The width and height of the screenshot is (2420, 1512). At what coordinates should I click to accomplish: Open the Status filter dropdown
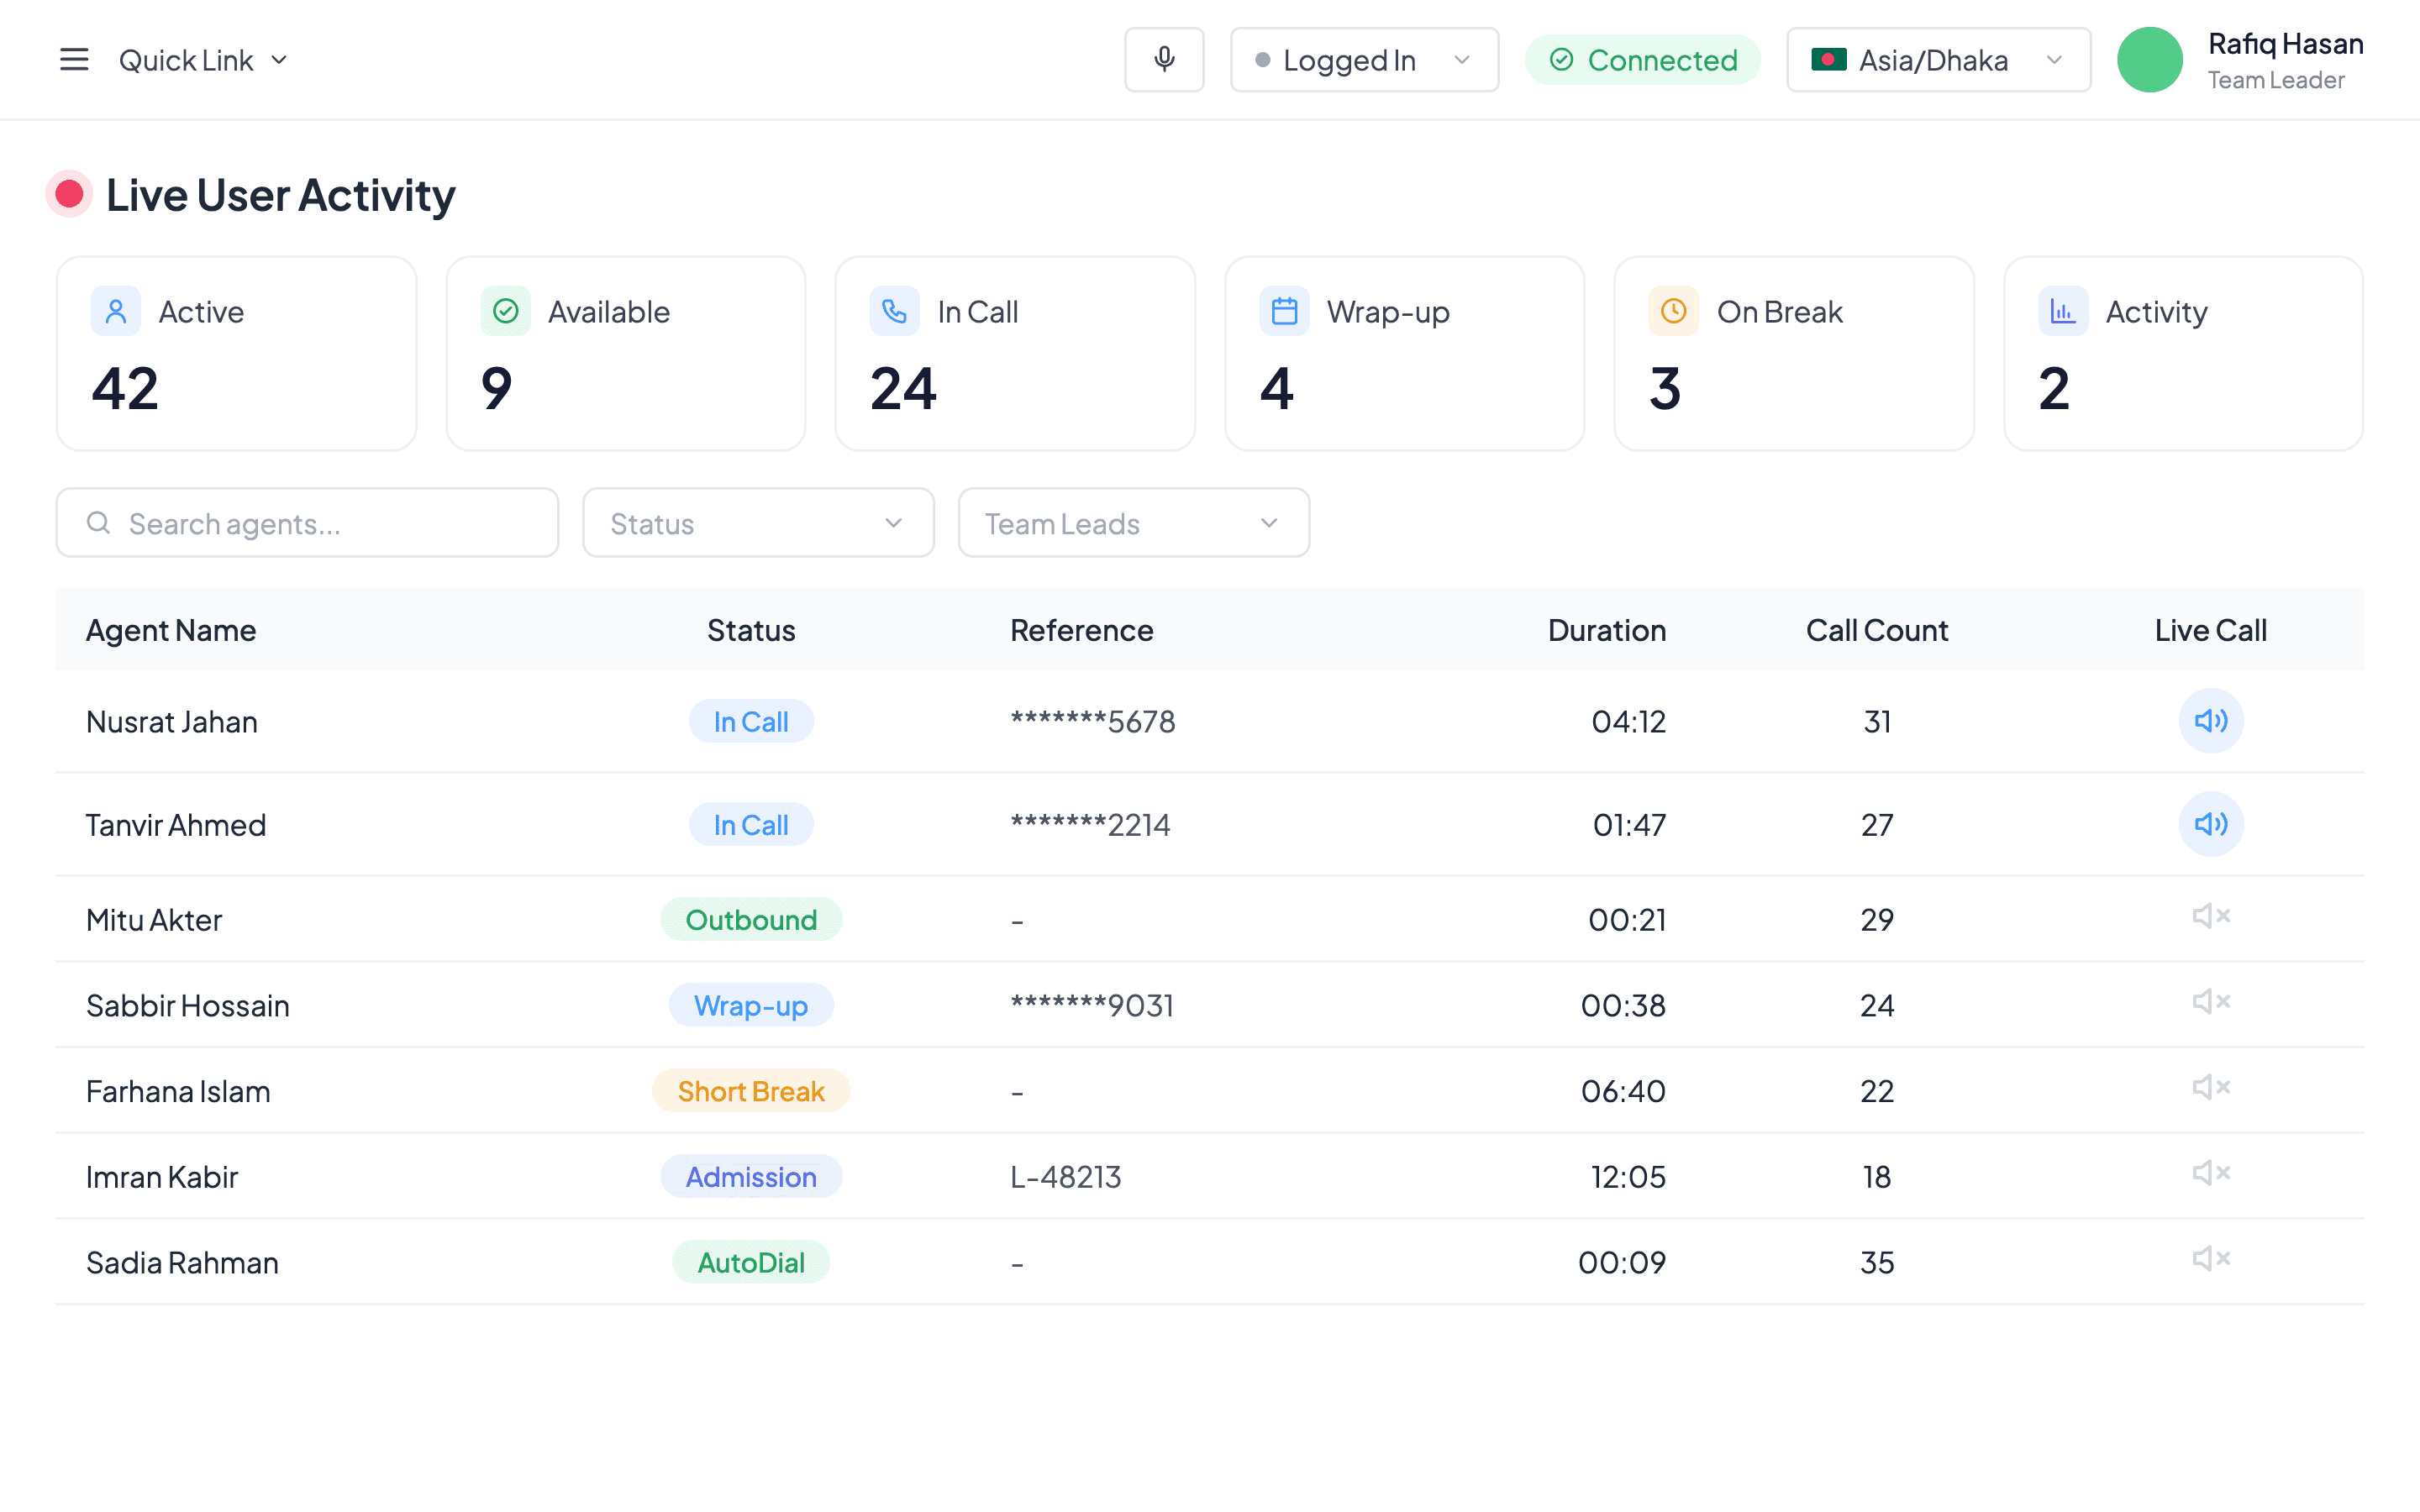tap(758, 523)
